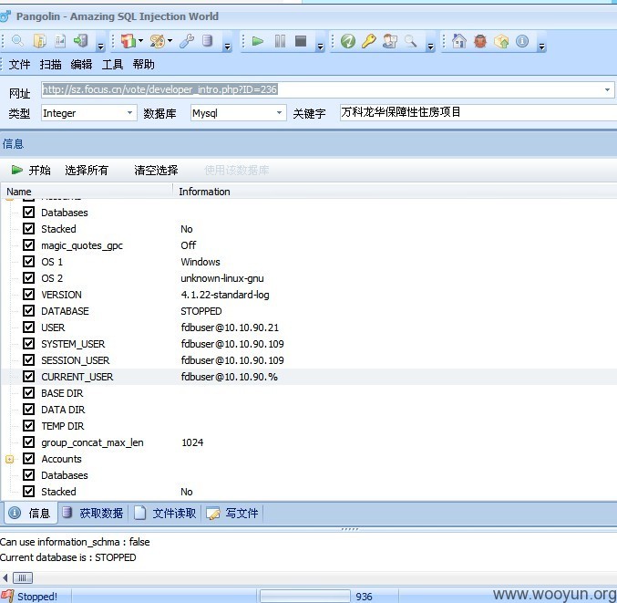Uncheck the magic_quotes_gpc checkbox

(28, 245)
